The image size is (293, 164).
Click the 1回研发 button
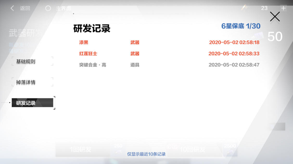(83, 149)
